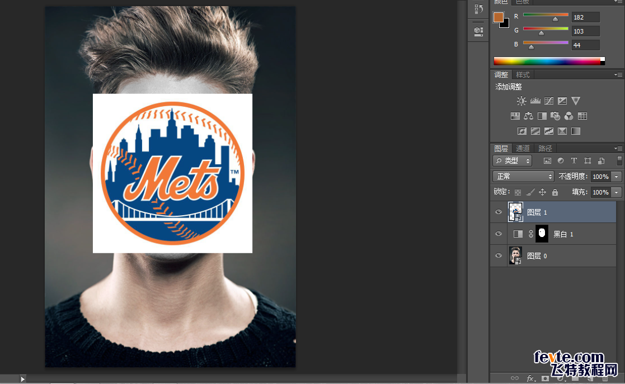Click the R value field 182

point(585,17)
